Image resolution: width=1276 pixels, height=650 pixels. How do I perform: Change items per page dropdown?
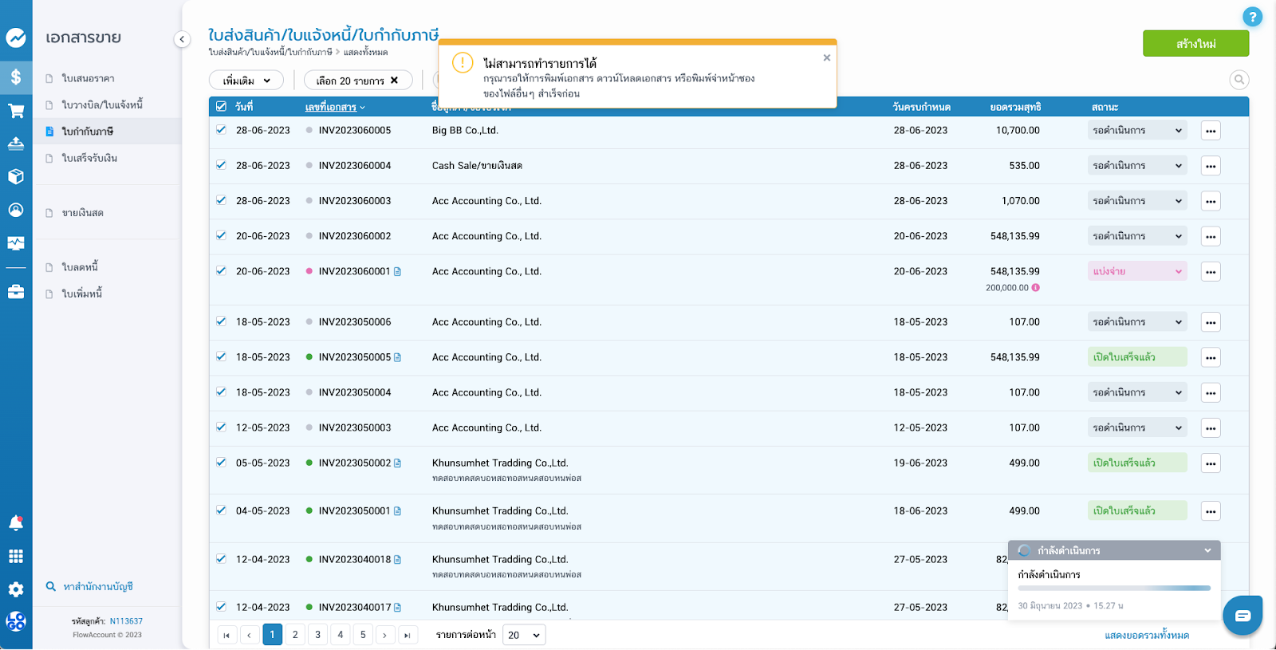coord(524,635)
